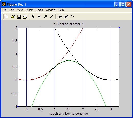Open the Window menu

click(x=50, y=10)
